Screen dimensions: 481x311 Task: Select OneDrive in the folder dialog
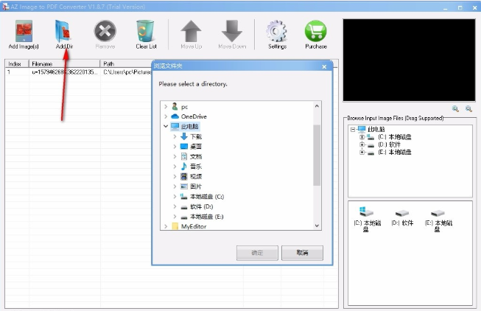pyautogui.click(x=189, y=116)
